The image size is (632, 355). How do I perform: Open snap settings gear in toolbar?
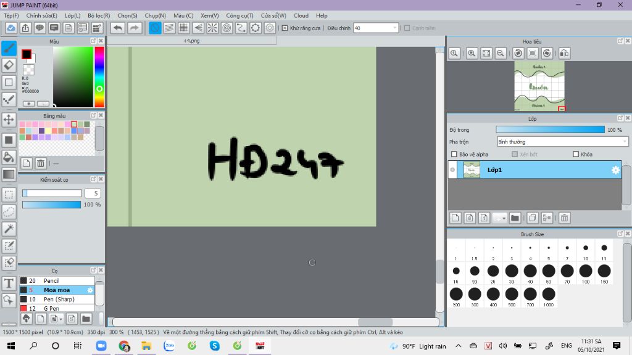pos(270,28)
